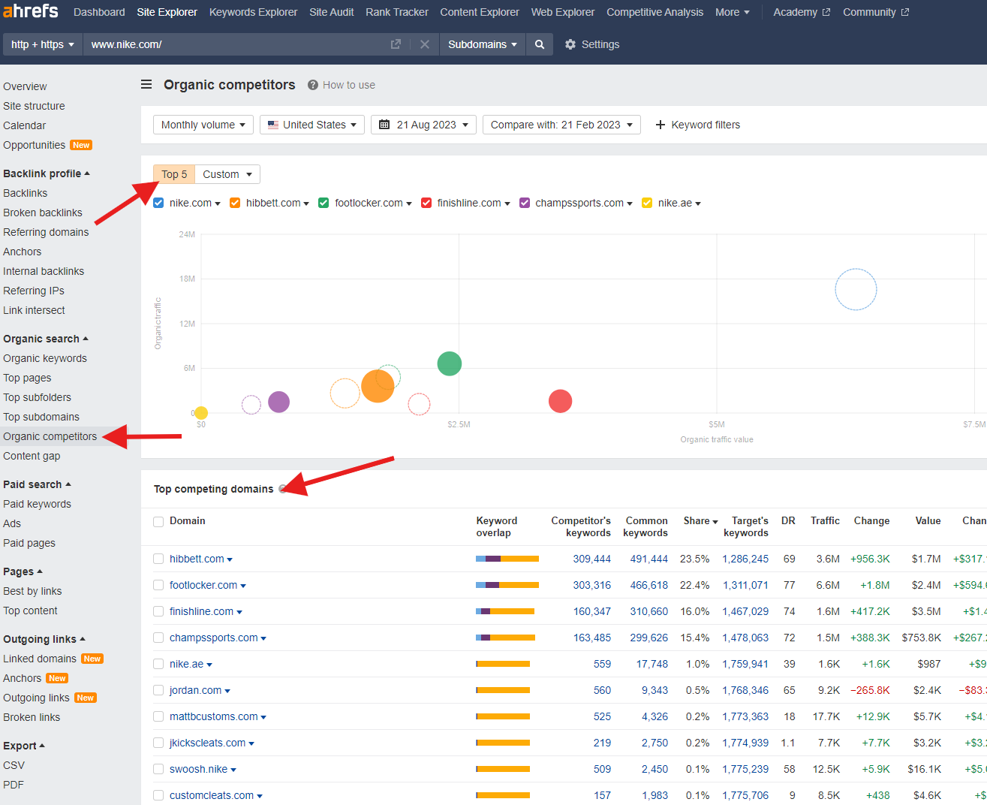Select the hibbett.com row checkbox
987x805 pixels.
pyautogui.click(x=158, y=559)
